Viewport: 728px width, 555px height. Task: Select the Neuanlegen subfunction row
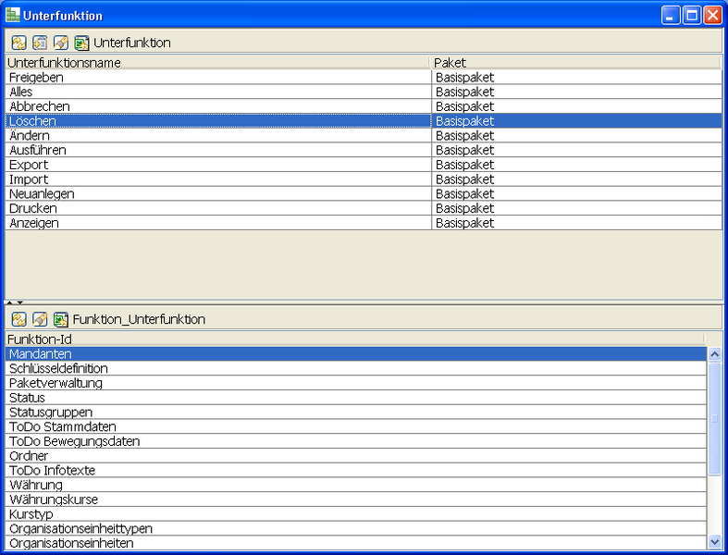217,194
